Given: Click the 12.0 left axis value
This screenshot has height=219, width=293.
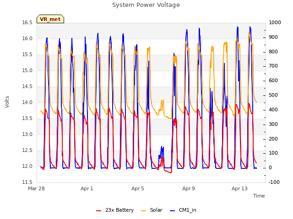Looking at the screenshot, I should pos(27,167).
